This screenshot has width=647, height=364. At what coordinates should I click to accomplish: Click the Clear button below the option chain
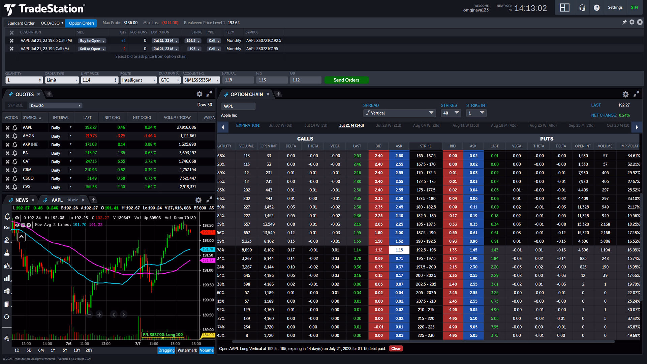pyautogui.click(x=396, y=348)
